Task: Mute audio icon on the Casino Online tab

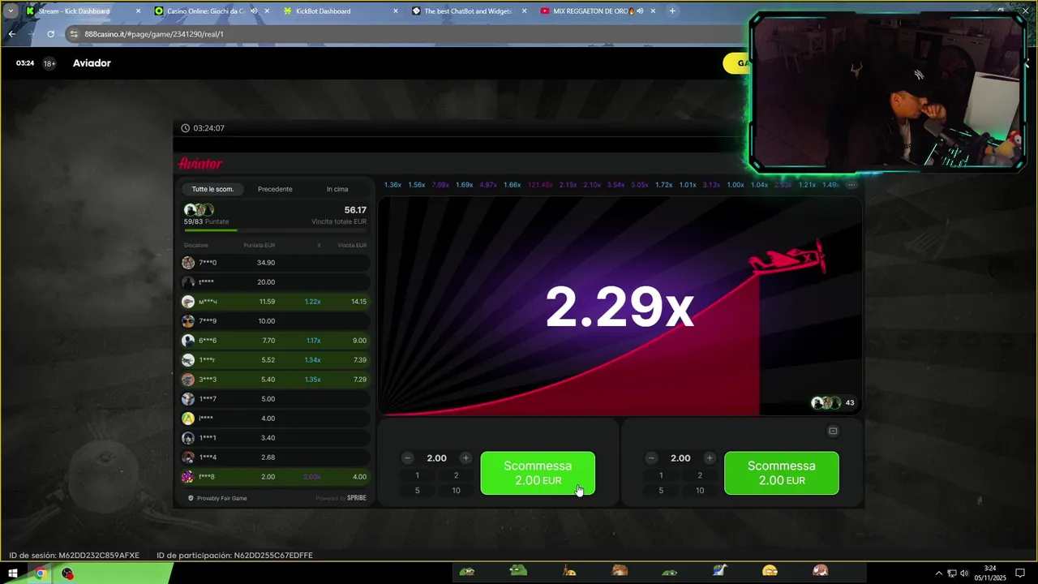Action: [x=254, y=11]
